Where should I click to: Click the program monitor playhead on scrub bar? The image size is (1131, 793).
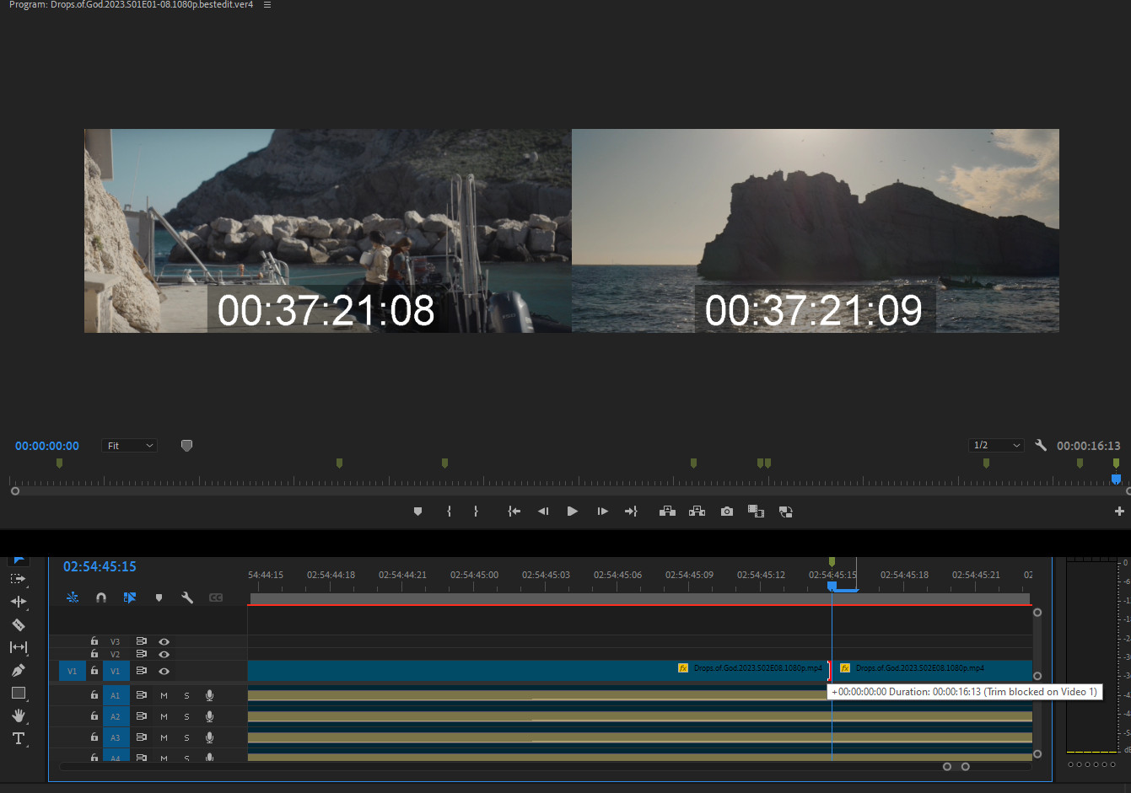tap(1116, 480)
